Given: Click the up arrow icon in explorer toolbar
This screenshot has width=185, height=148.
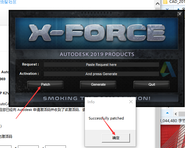Looking at the screenshot, I should click(178, 9).
